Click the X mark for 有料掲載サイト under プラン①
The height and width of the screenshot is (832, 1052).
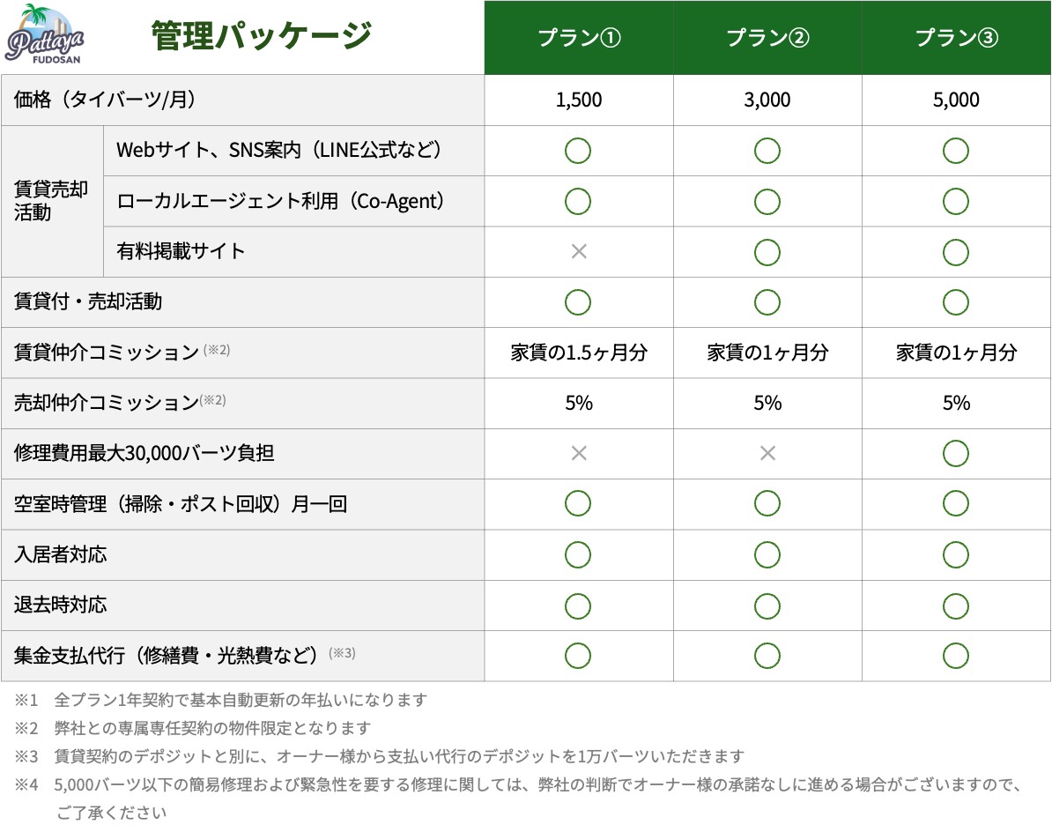point(578,251)
